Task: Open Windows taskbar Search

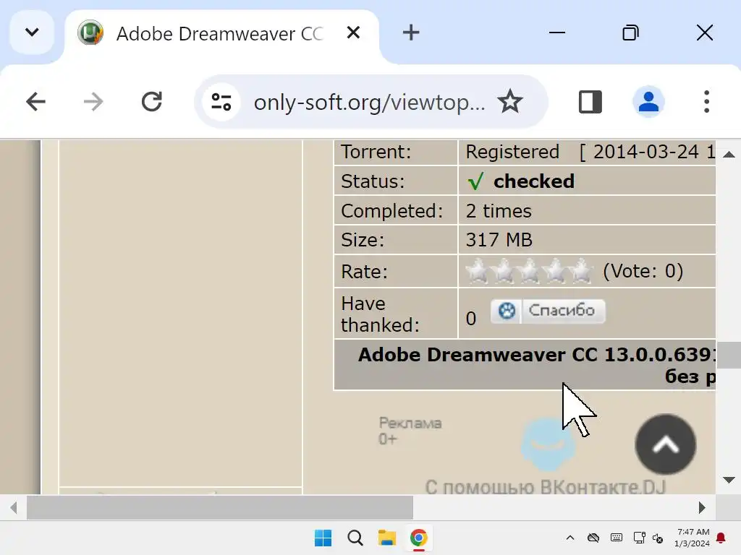Action: point(355,538)
